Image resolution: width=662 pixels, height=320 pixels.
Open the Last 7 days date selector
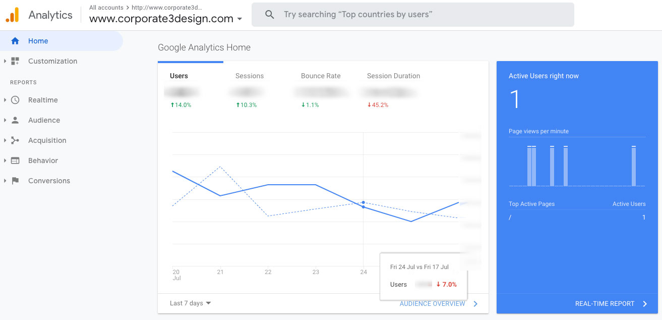(190, 303)
